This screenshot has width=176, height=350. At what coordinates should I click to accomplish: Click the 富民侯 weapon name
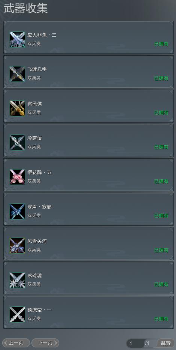34,104
